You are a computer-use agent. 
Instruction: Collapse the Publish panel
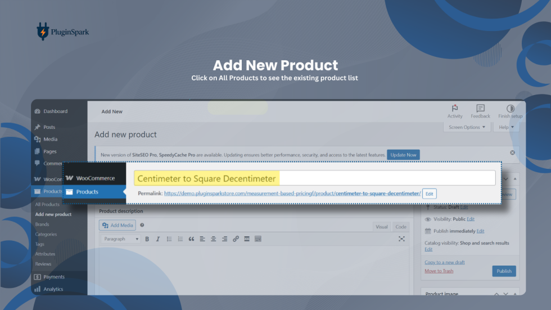(x=515, y=179)
